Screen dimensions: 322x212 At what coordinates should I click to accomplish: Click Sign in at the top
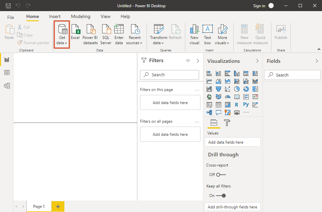click(x=259, y=6)
